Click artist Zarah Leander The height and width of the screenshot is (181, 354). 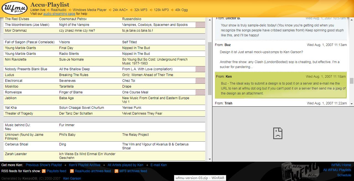pyautogui.click(x=17, y=154)
